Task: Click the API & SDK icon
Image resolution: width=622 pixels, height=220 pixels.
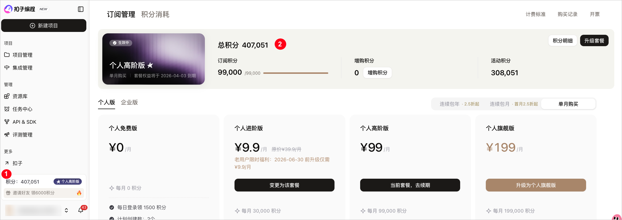Action: 7,122
